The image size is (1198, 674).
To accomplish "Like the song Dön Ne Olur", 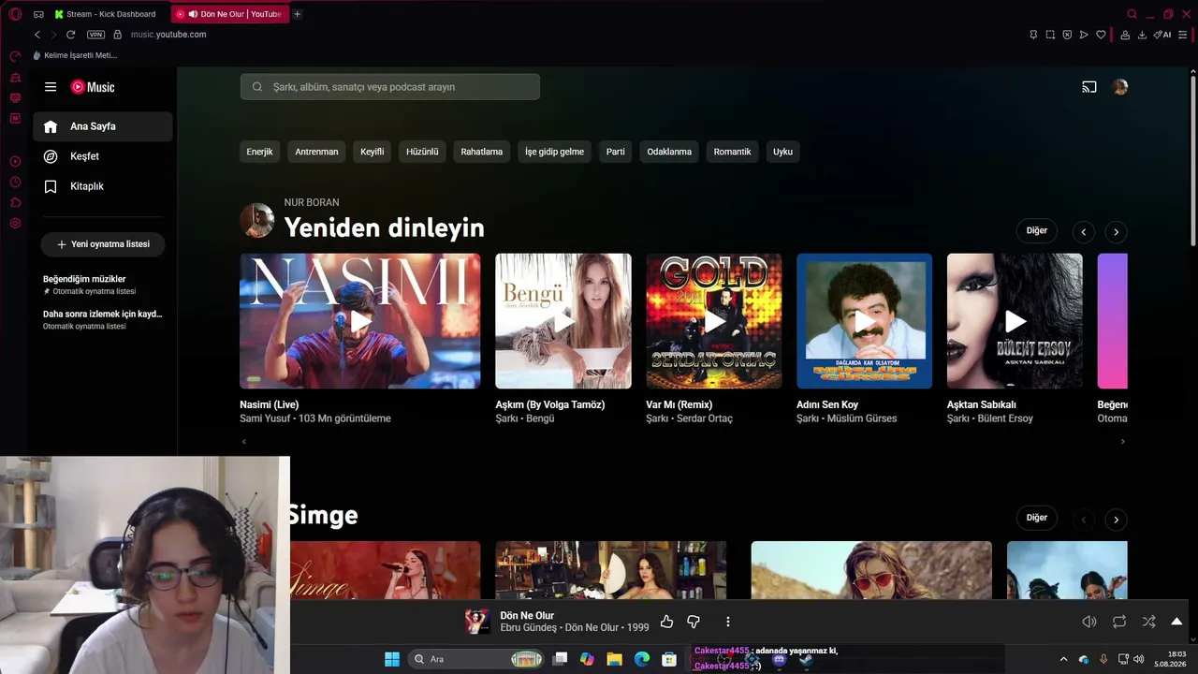I will (666, 622).
